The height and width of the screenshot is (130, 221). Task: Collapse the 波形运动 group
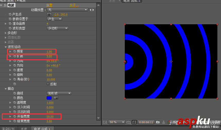pyautogui.click(x=6, y=47)
